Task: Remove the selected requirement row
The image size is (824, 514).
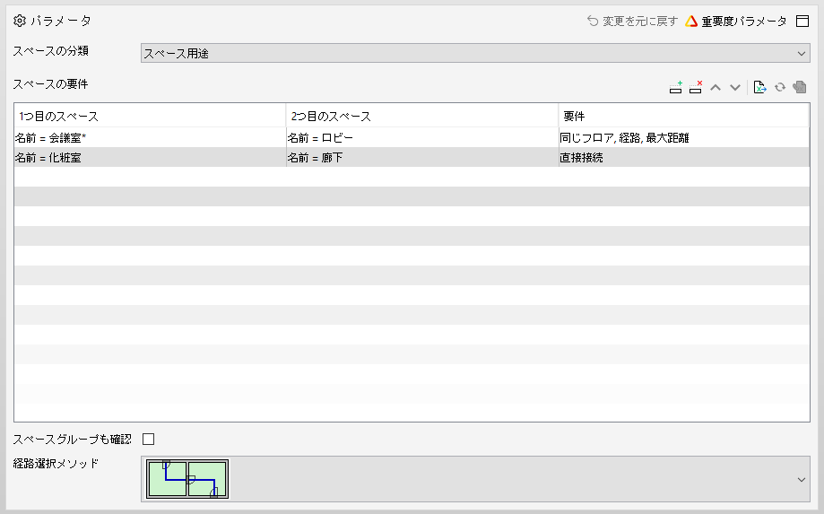Action: [696, 87]
